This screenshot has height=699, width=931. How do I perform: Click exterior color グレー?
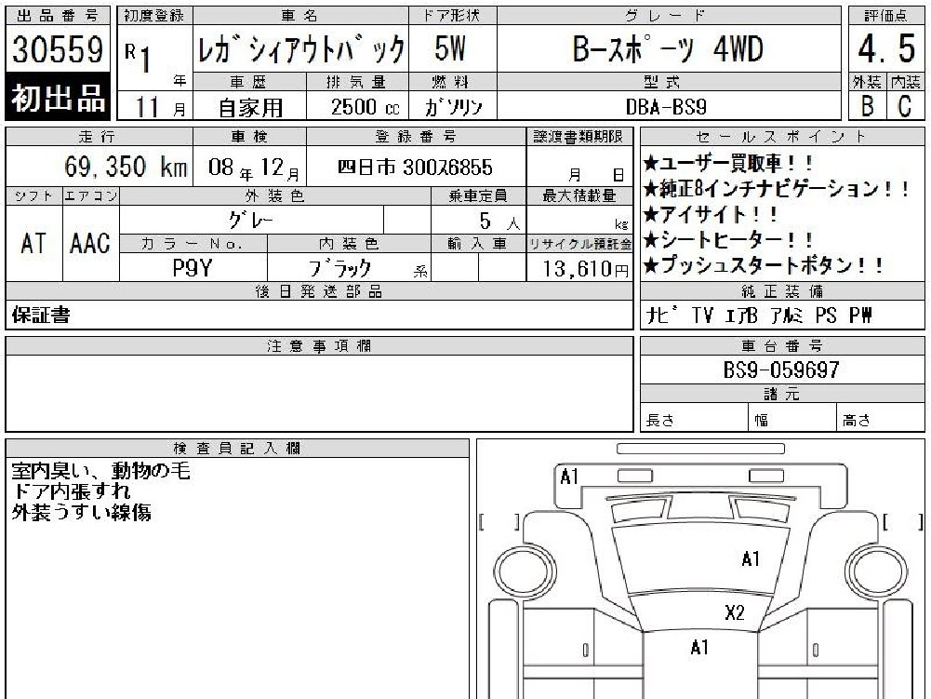(250, 221)
